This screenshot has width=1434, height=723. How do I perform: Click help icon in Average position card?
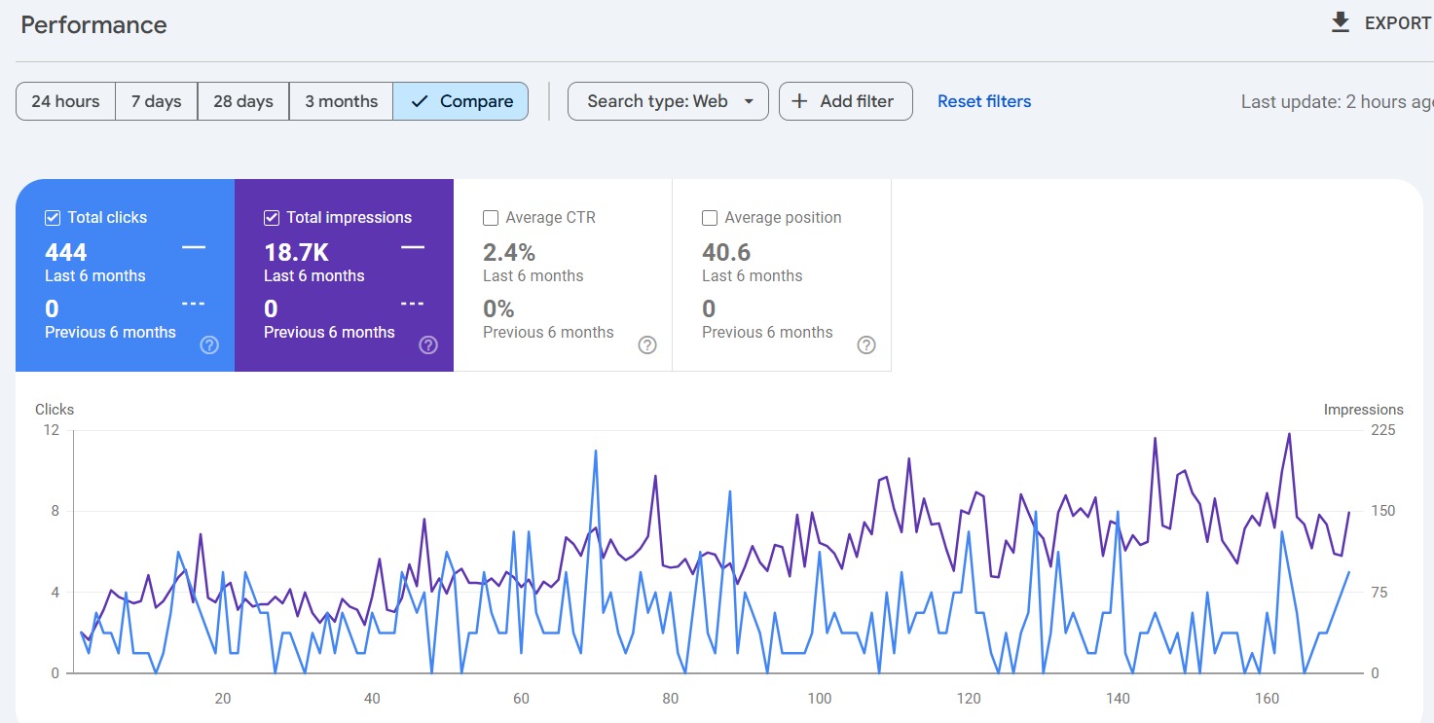click(866, 345)
